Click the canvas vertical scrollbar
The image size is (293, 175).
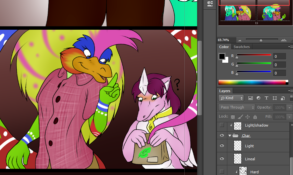[x=200, y=78]
